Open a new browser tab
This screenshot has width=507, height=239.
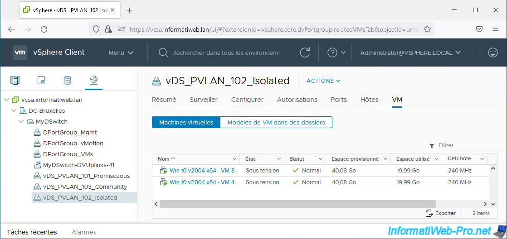[x=129, y=10]
